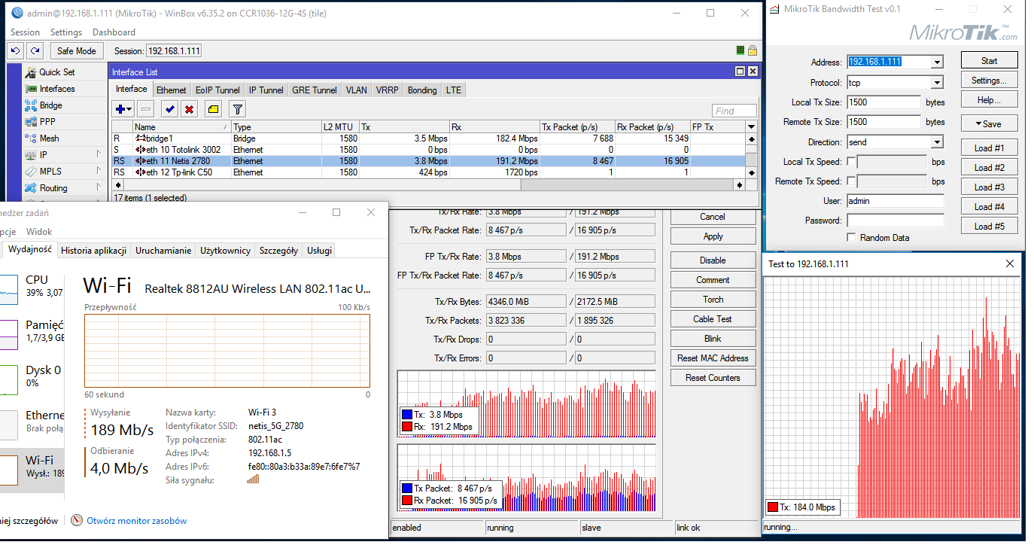Open the Protocol dropdown
Viewport: 1034px width, 548px height.
point(936,83)
